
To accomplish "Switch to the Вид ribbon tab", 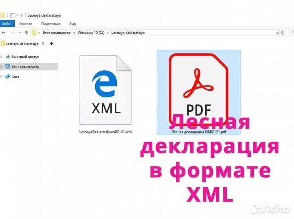I will (72, 24).
